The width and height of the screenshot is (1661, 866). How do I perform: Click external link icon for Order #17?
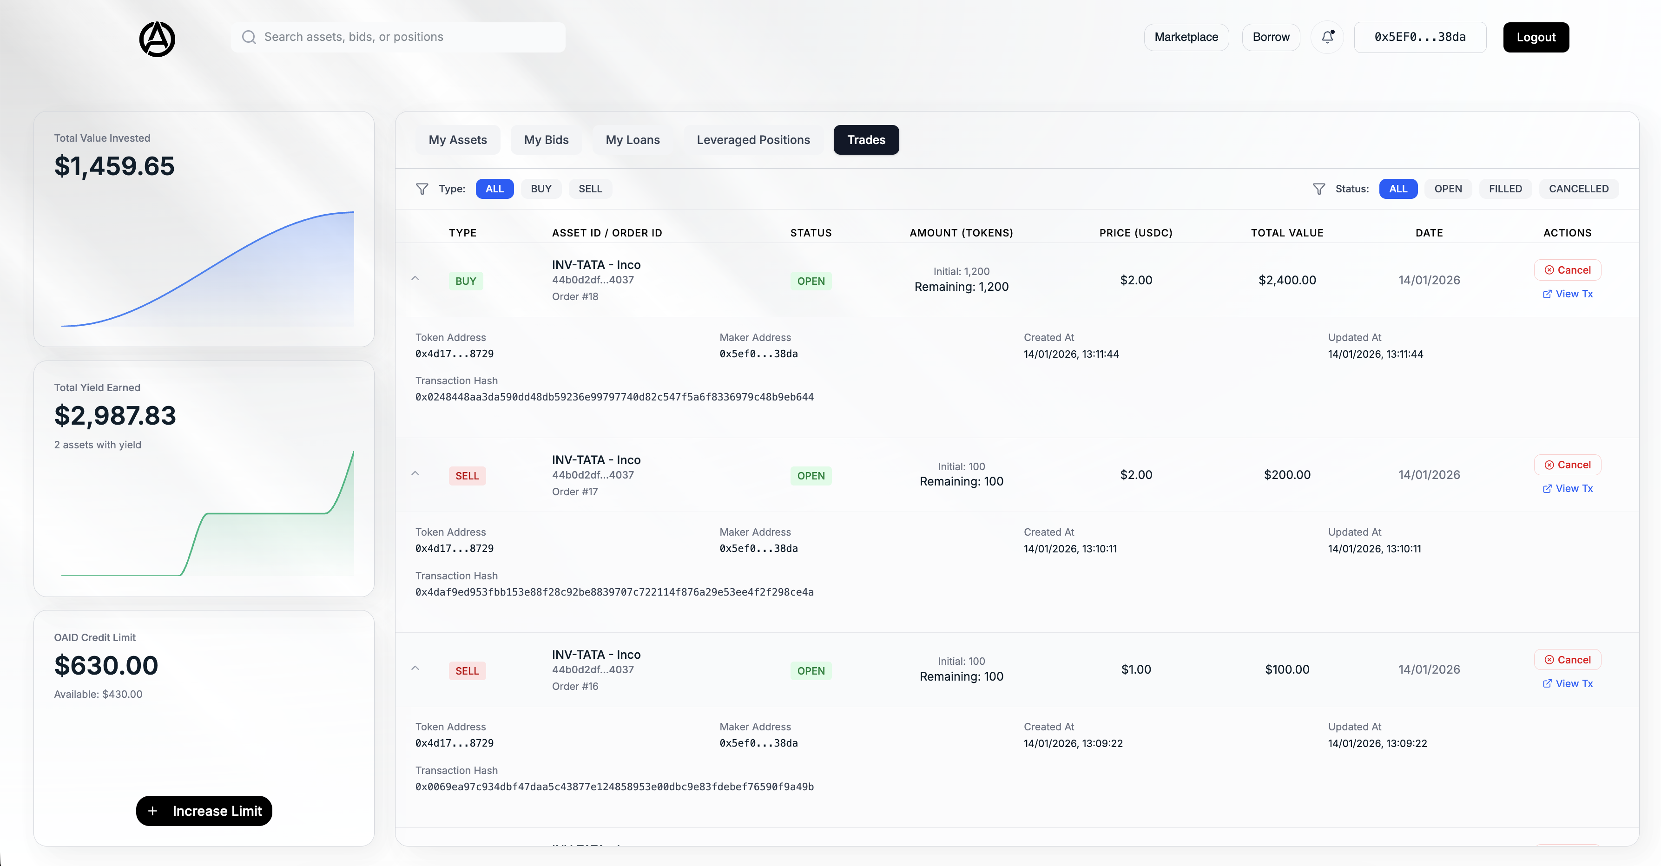click(x=1547, y=489)
